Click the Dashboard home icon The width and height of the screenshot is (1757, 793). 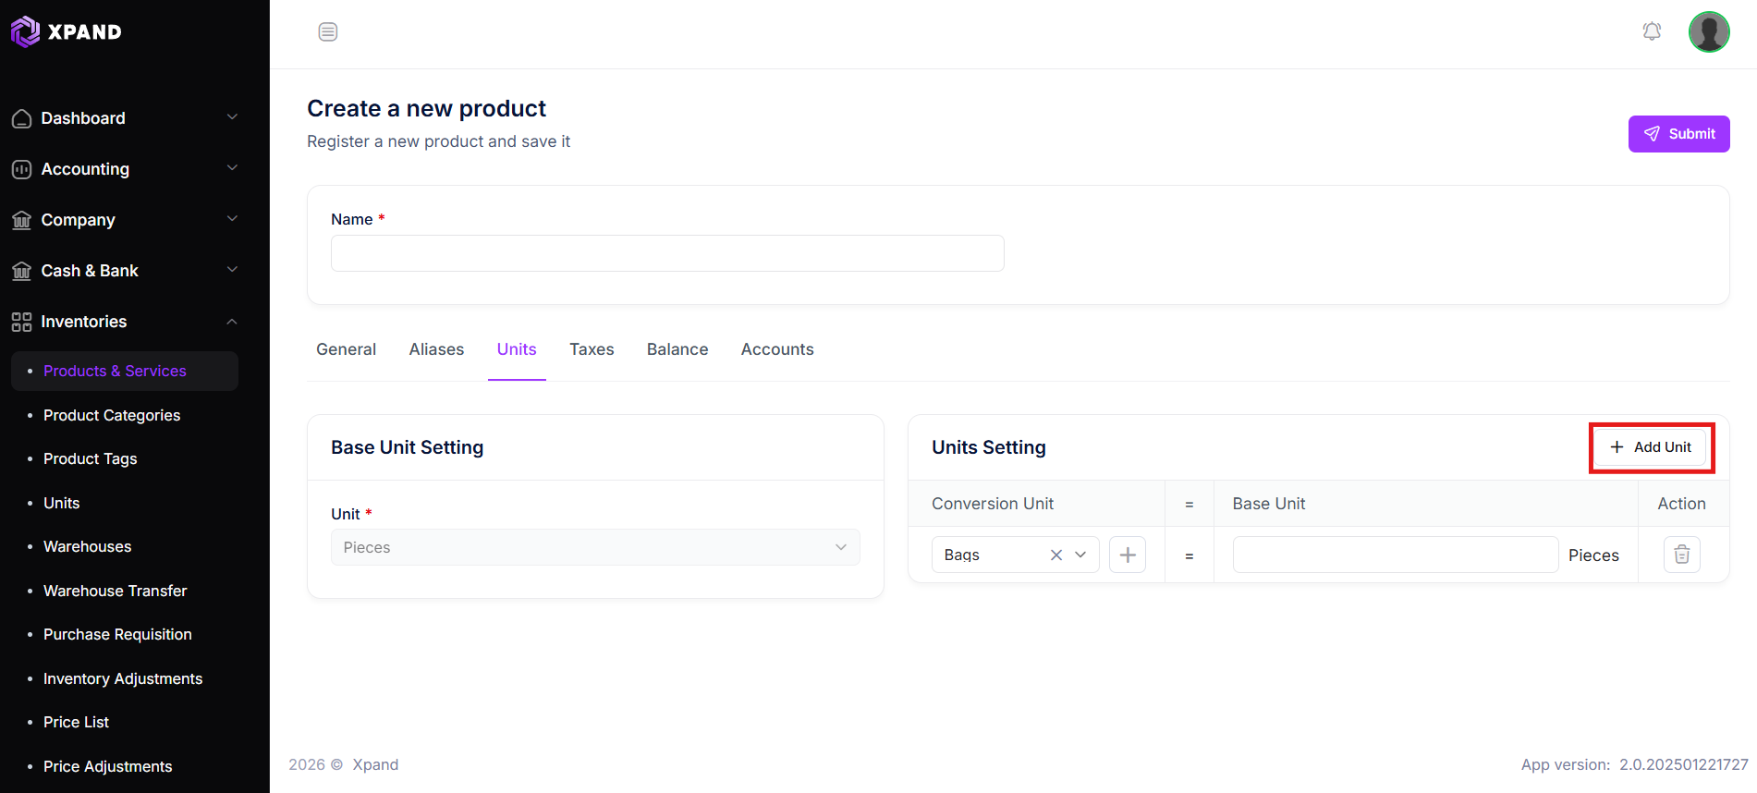[21, 118]
